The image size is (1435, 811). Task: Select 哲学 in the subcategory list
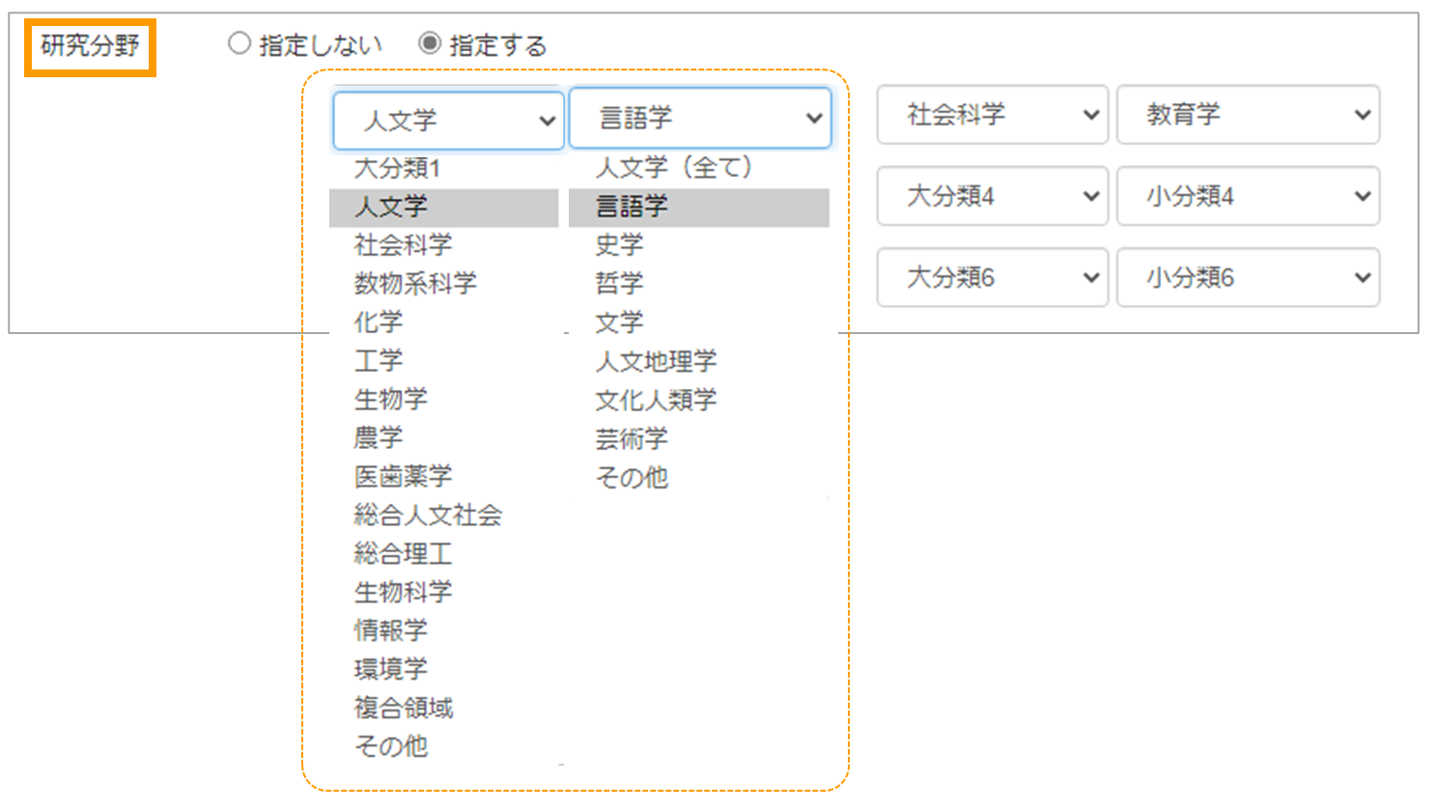pos(619,284)
